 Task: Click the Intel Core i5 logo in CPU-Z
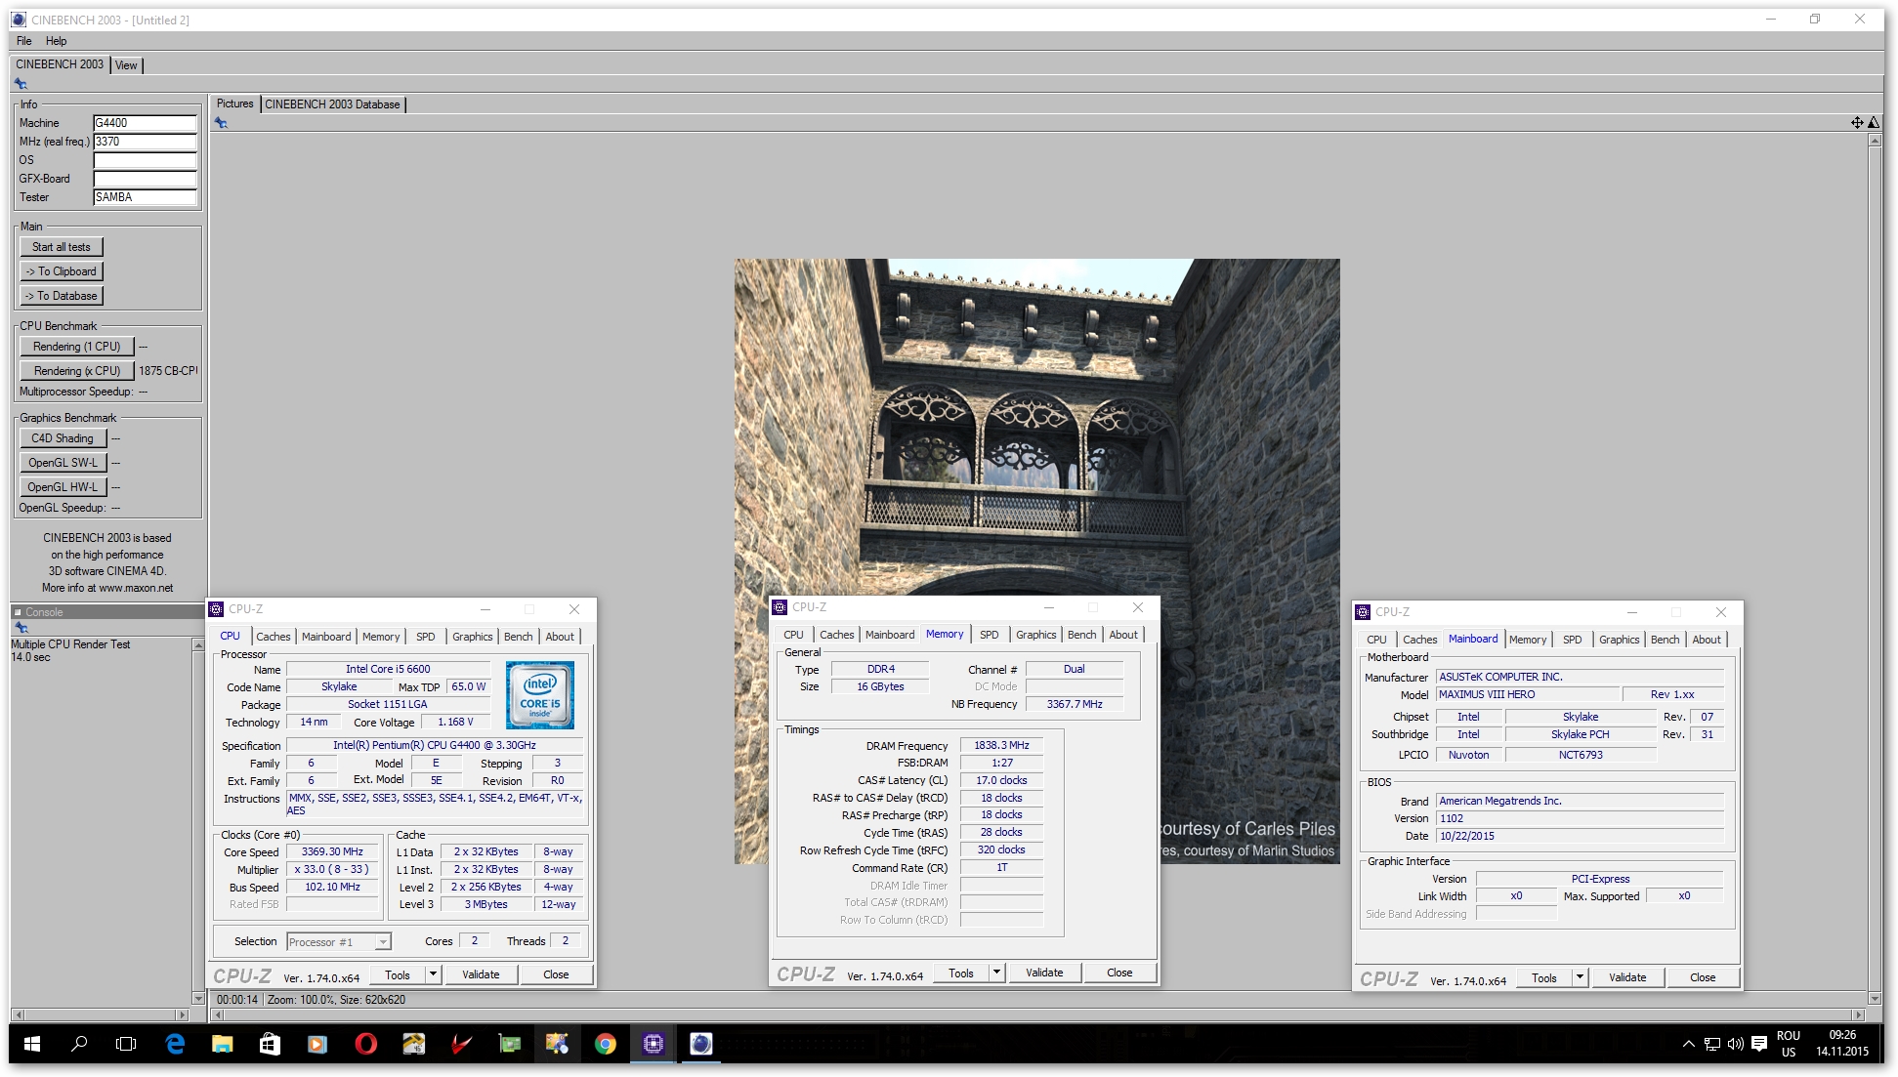pos(540,695)
